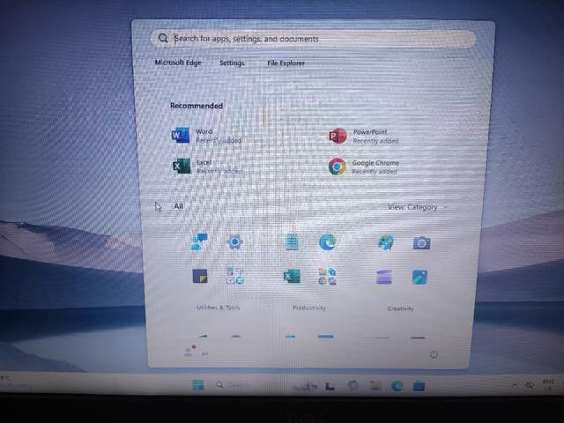The width and height of the screenshot is (564, 423).
Task: Open the remaining Utilities & Tools apps cluster
Action: pos(235,276)
